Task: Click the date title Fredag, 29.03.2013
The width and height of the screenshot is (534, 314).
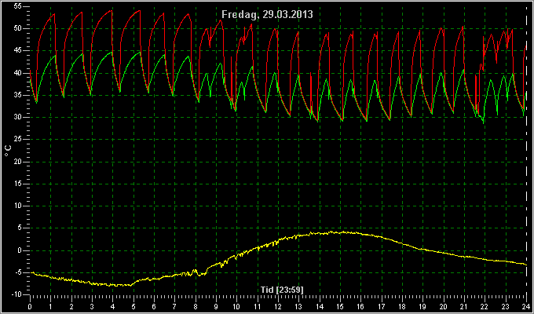Action: (x=267, y=14)
